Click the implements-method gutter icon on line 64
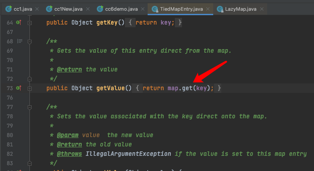Viewport: 314px width, 171px height. click(19, 22)
